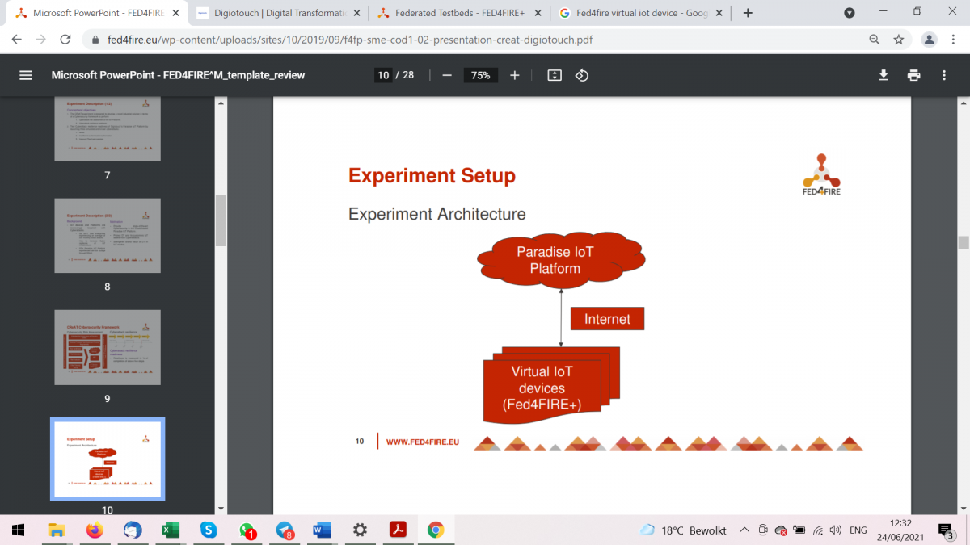This screenshot has width=970, height=545.
Task: Open Skype from the taskbar
Action: tap(209, 530)
